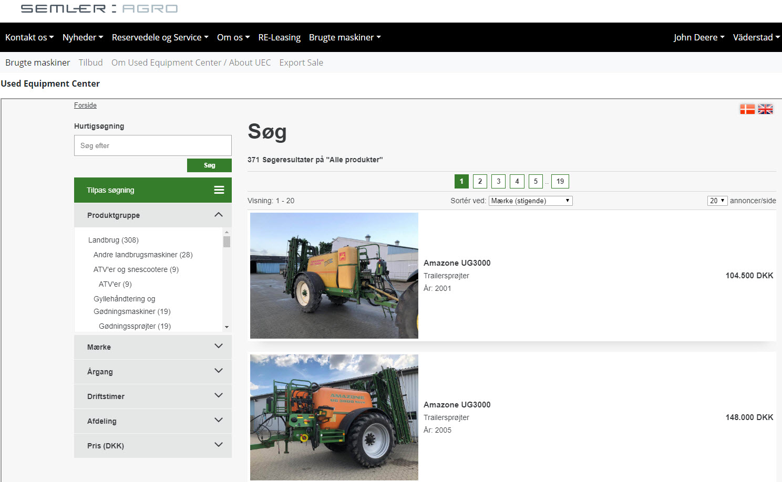Image resolution: width=782 pixels, height=482 pixels.
Task: Click the Semler Agro logo
Action: (x=99, y=8)
